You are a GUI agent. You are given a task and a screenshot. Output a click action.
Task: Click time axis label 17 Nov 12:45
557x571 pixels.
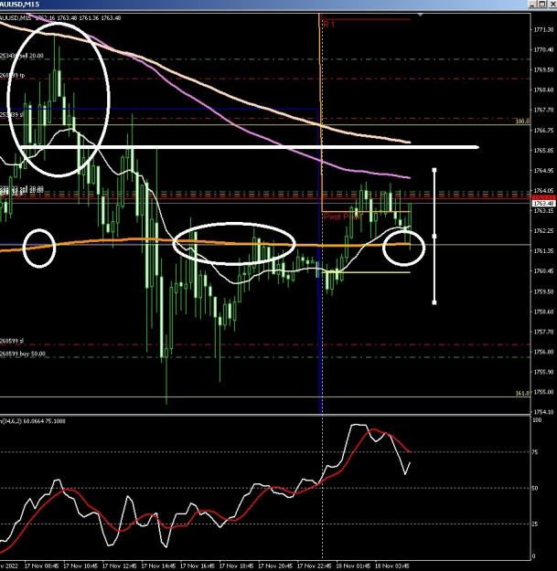[120, 566]
